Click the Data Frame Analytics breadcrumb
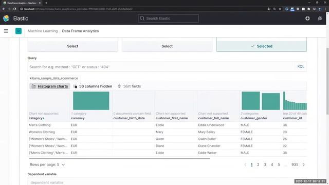 click(x=80, y=31)
